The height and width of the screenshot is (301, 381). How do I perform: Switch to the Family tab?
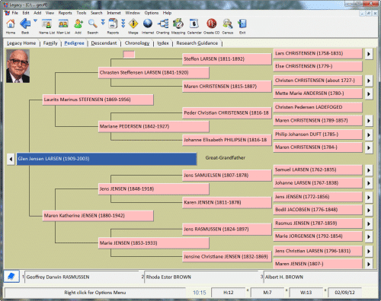(50, 43)
